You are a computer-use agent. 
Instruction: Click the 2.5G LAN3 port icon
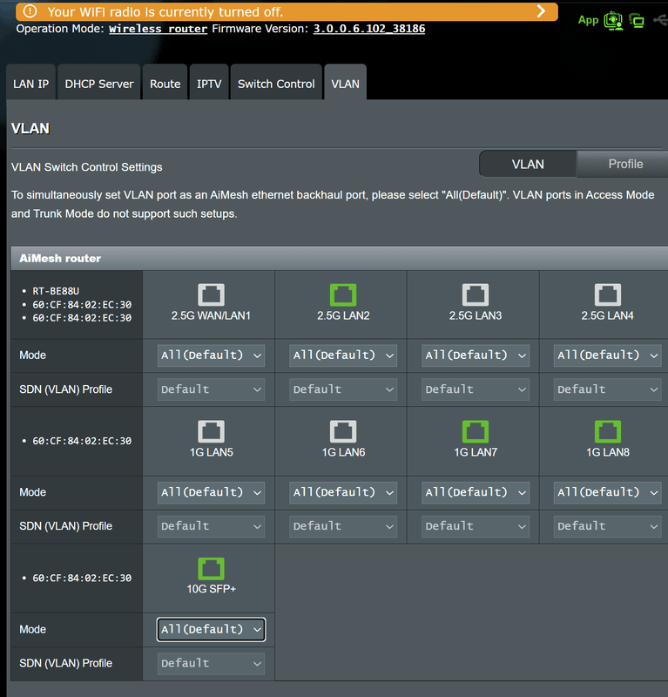pos(476,294)
